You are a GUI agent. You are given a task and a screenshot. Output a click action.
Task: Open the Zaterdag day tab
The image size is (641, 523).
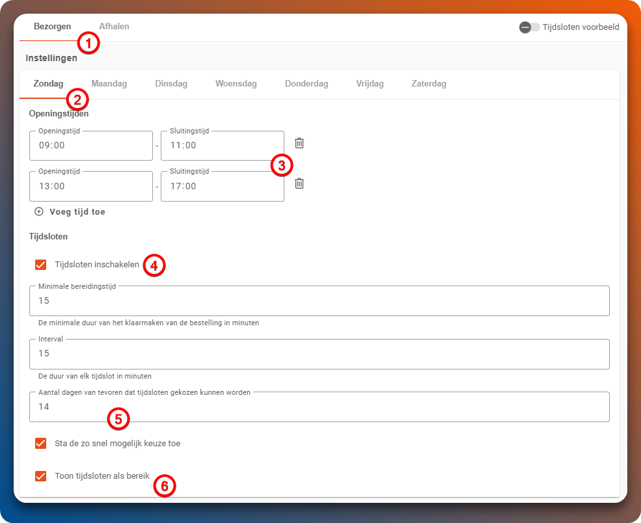point(429,84)
